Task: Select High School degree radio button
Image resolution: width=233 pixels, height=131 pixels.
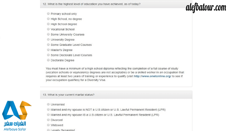Action: pos(48,24)
